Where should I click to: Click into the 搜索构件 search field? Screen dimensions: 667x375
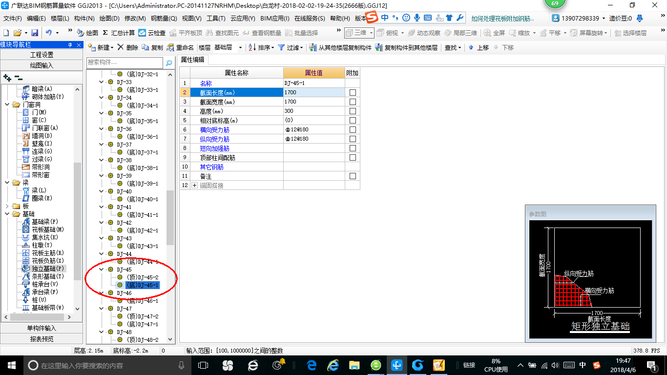coord(125,63)
